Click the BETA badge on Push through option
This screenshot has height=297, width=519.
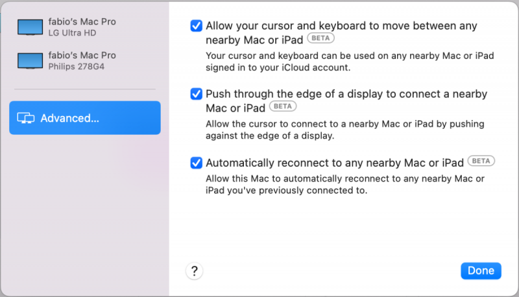point(282,106)
